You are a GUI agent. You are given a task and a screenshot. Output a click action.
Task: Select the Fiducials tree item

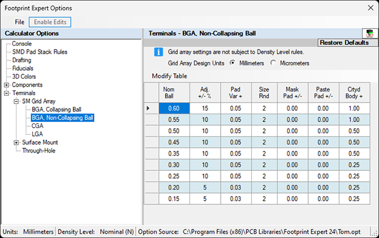click(x=23, y=68)
